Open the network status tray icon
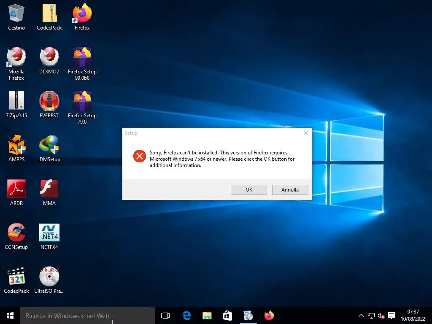Image resolution: width=432 pixels, height=324 pixels. (x=371, y=316)
